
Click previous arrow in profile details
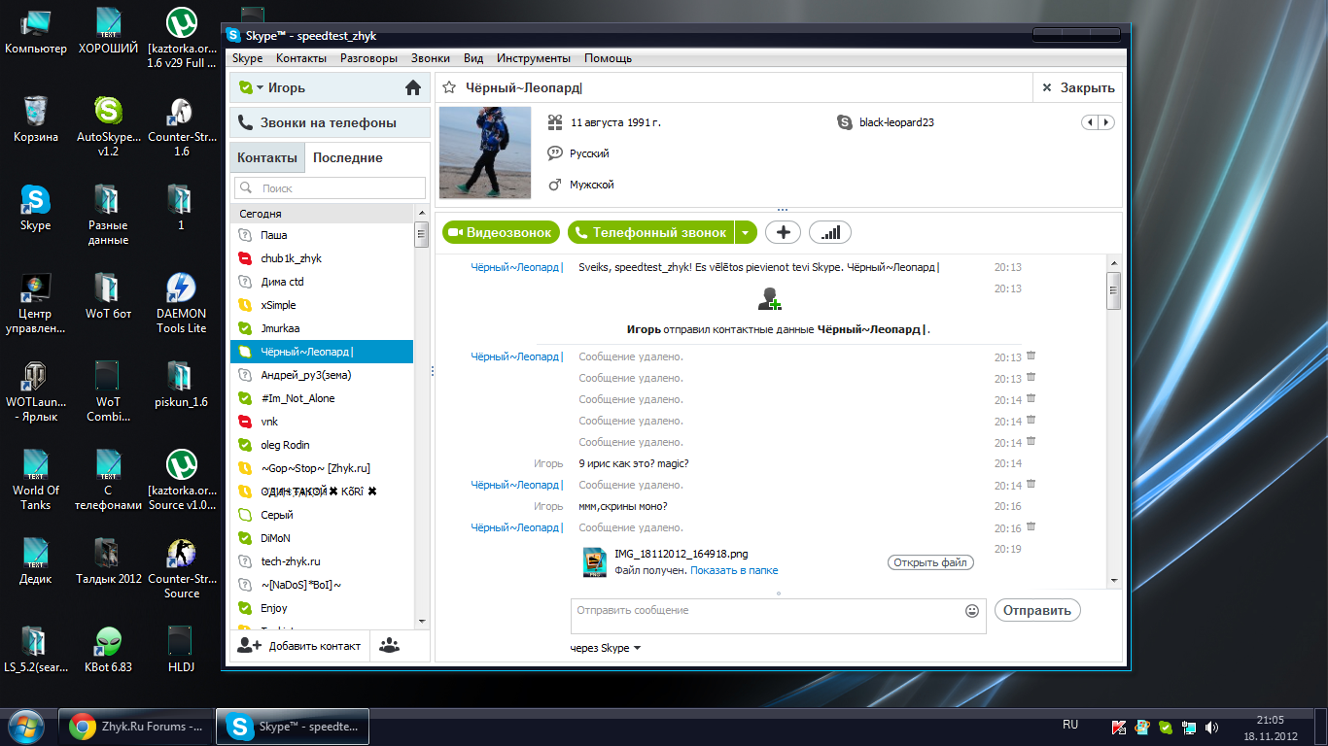1090,122
